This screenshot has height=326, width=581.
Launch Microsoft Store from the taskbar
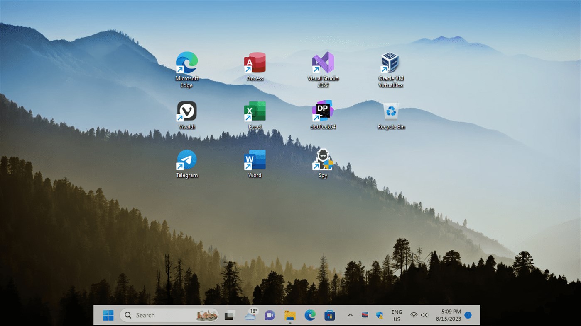tap(329, 315)
